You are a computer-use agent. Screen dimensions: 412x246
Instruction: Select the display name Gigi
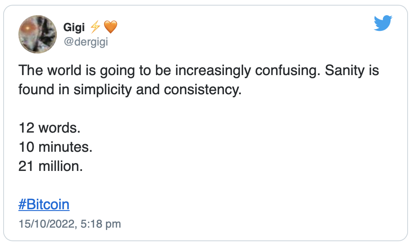coord(74,27)
